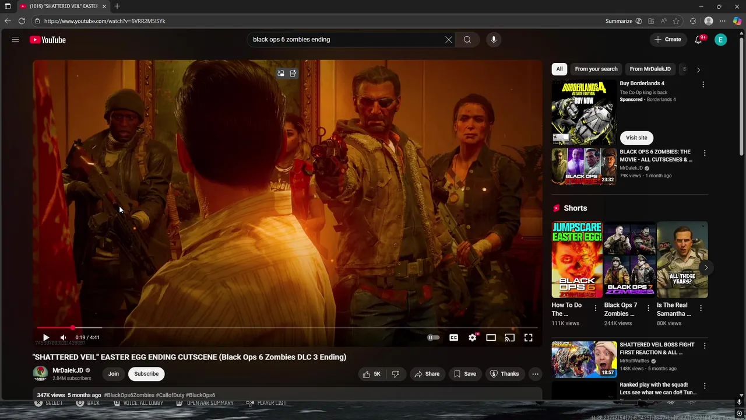Share this video
The height and width of the screenshot is (420, 746).
pos(427,374)
